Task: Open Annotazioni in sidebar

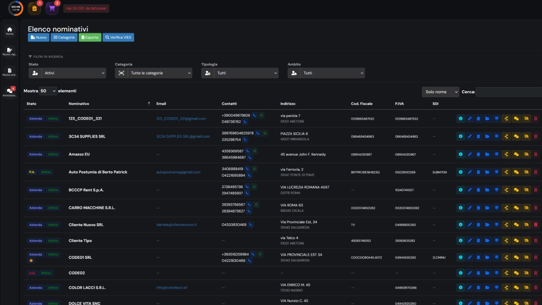Action: [10, 92]
